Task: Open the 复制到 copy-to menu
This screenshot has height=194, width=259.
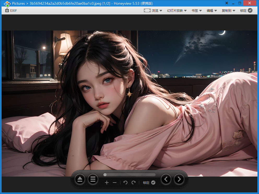Action: [x=228, y=10]
